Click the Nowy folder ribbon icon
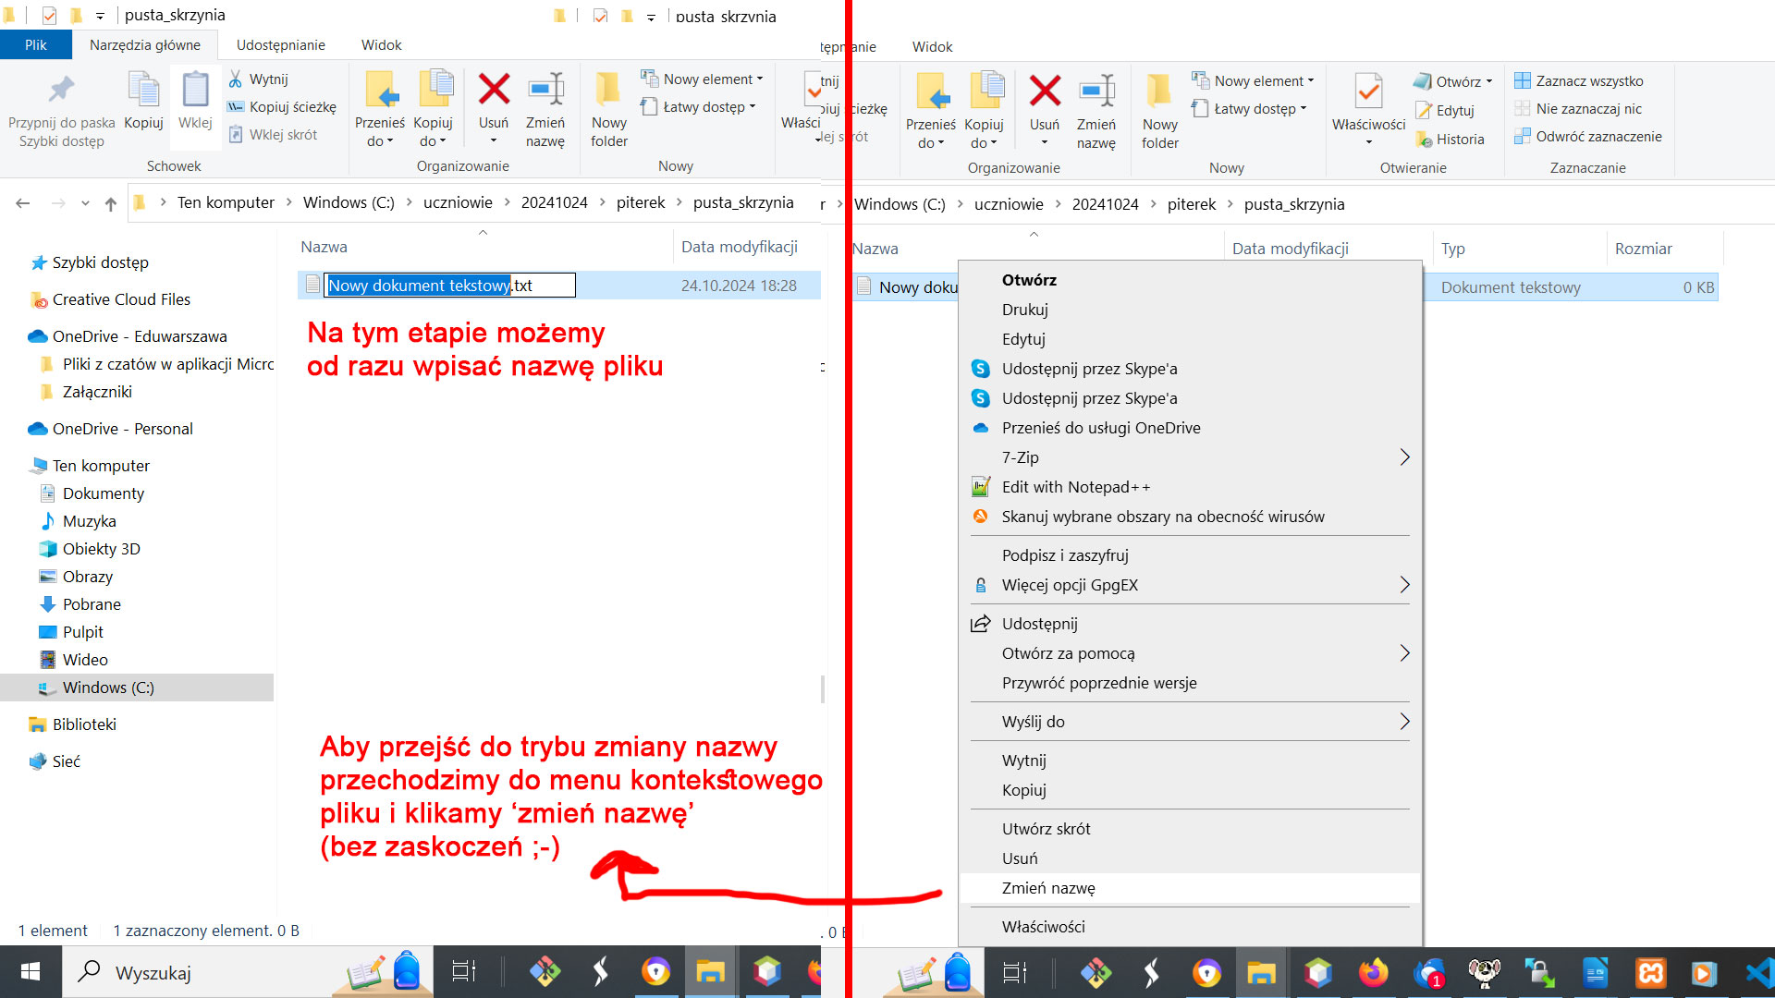Screen dimensions: 1775x998 tap(608, 91)
